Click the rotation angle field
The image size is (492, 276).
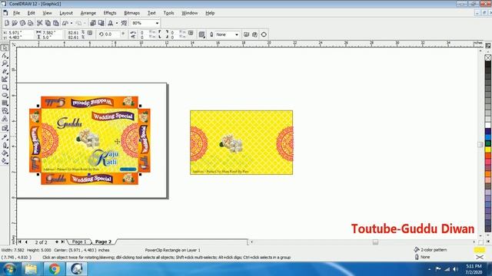[111, 34]
